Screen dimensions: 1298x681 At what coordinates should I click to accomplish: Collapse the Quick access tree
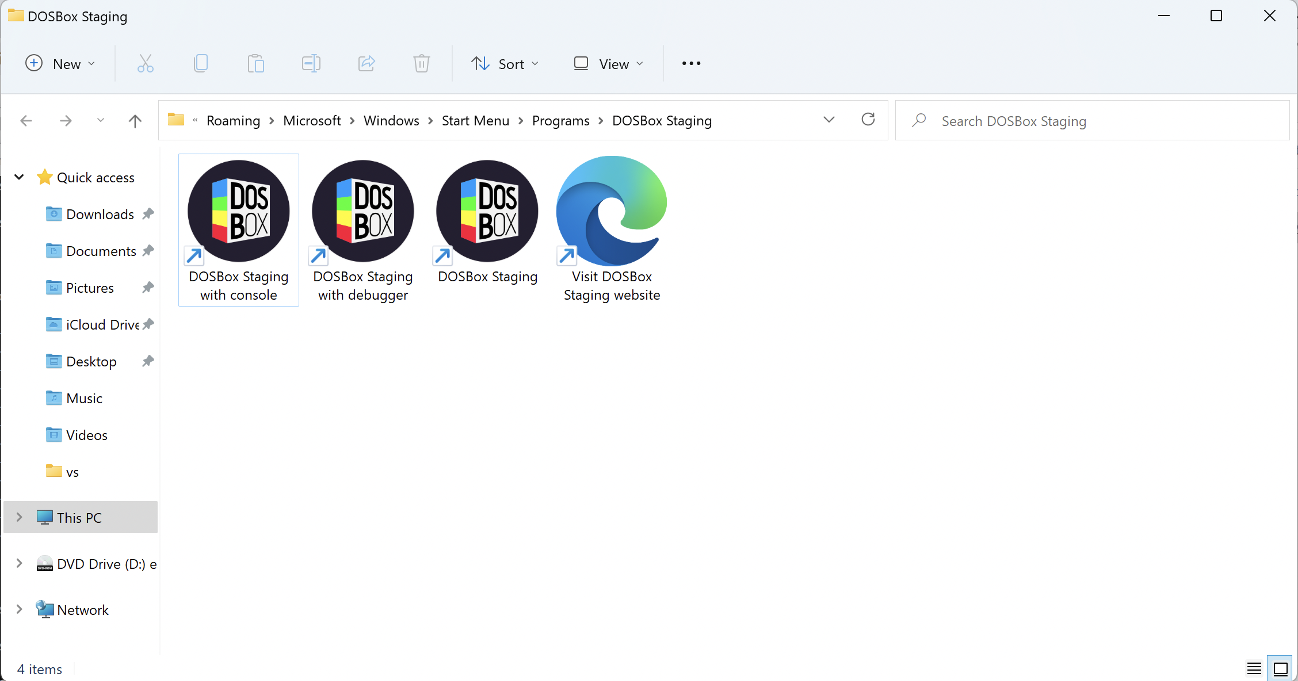click(x=19, y=177)
